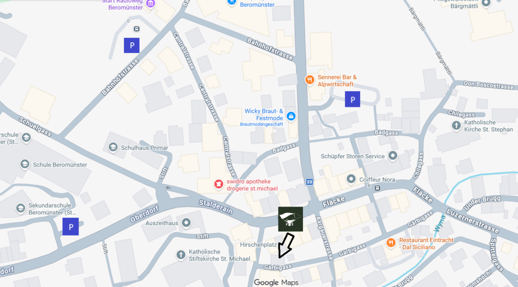Open the Schule Beromünster school marker
Image resolution: width=518 pixels, height=287 pixels.
pyautogui.click(x=25, y=165)
